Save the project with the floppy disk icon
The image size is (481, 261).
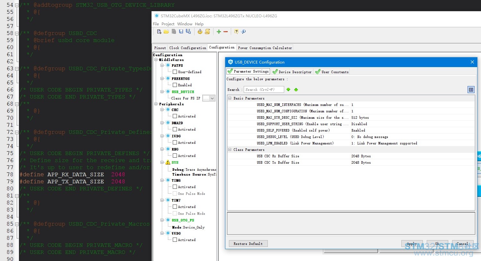[181, 31]
